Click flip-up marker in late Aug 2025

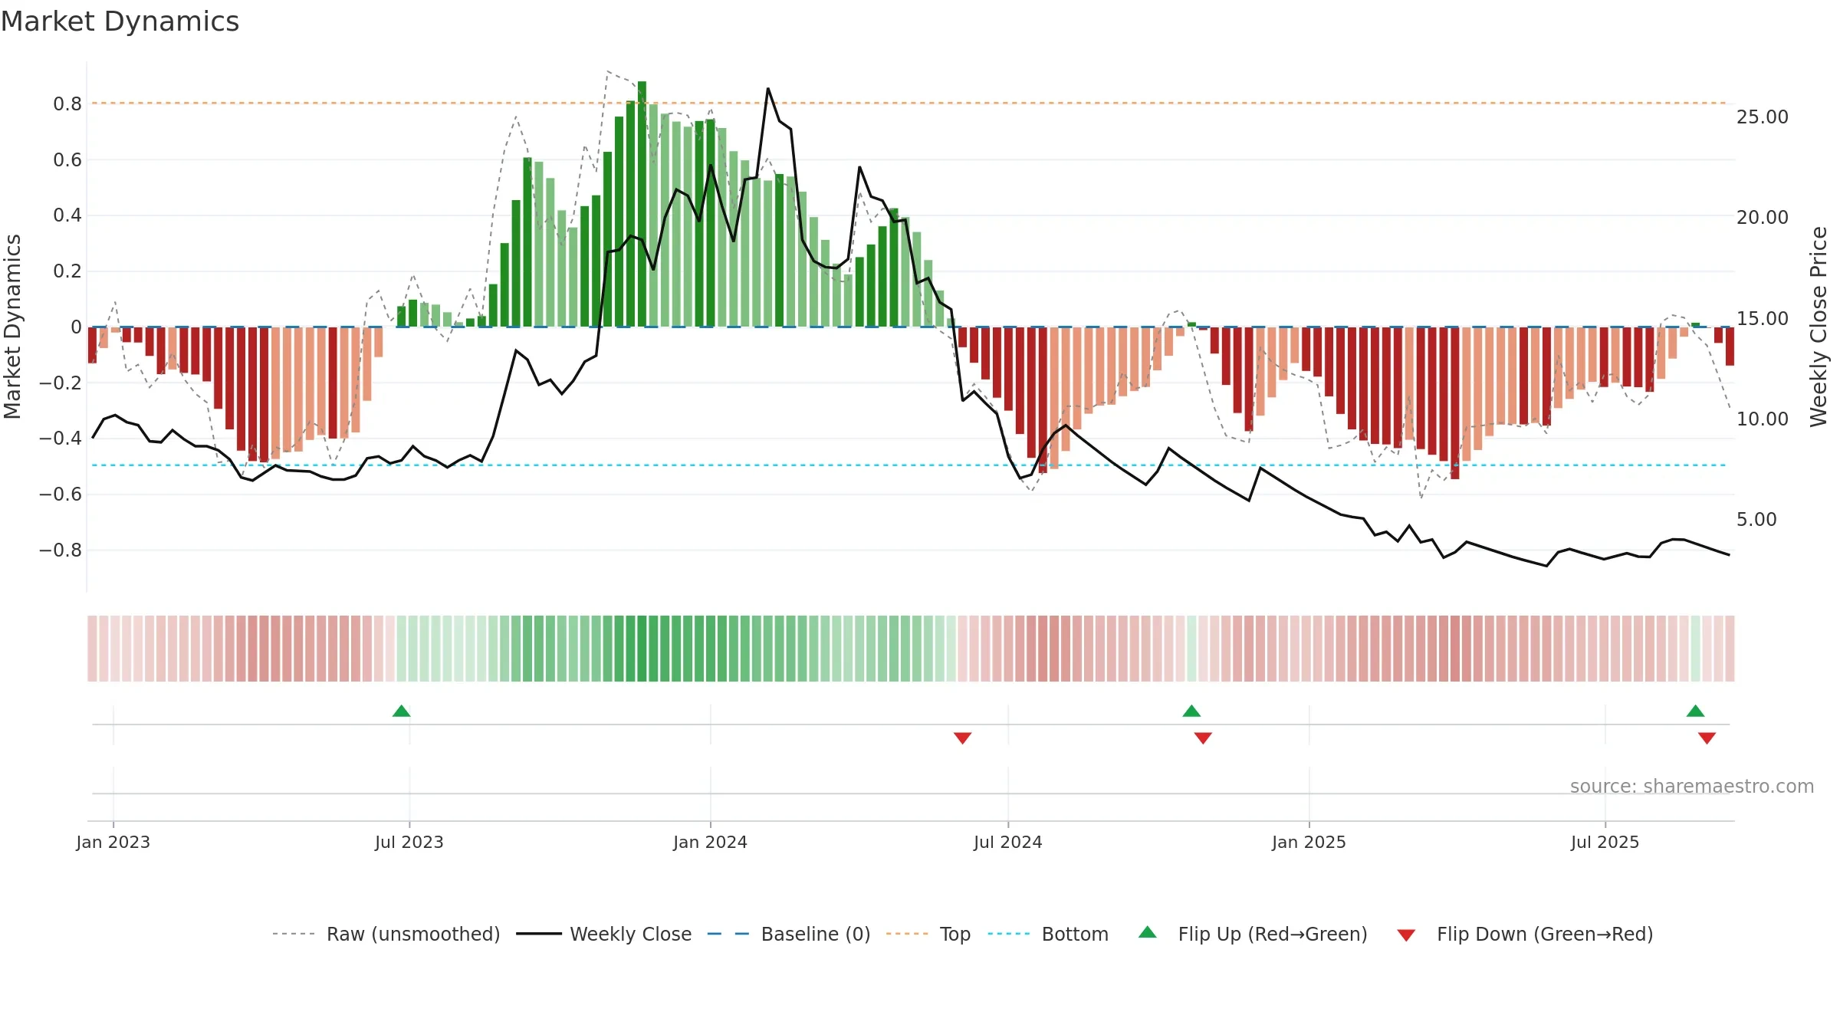[x=1695, y=711]
